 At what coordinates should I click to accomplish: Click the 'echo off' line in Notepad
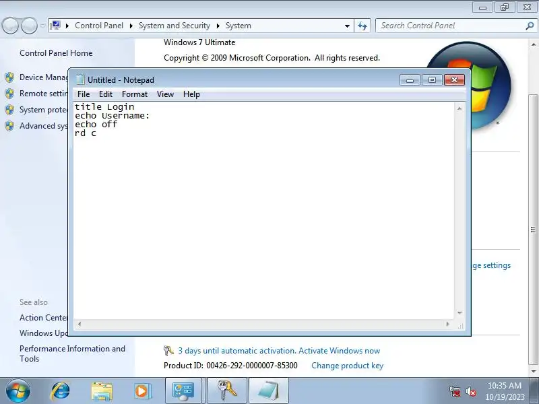coord(96,125)
